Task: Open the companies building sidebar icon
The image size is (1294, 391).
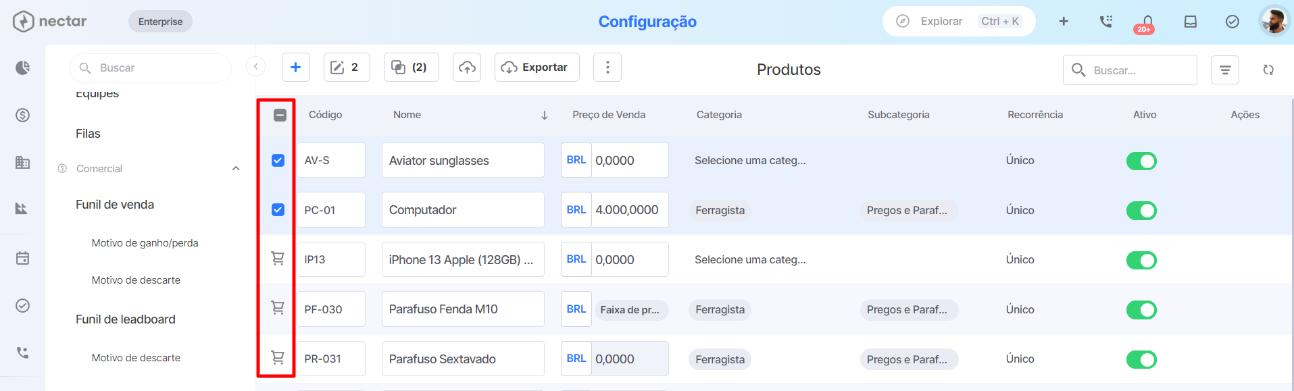Action: [x=22, y=162]
